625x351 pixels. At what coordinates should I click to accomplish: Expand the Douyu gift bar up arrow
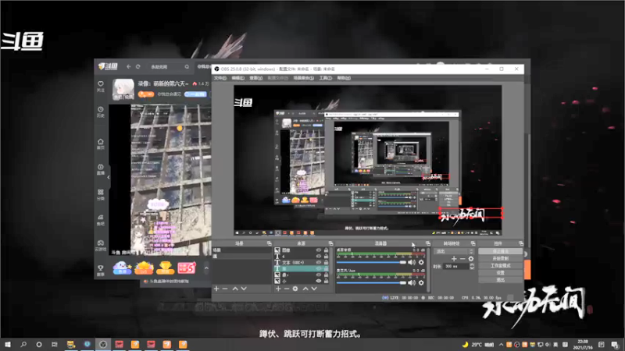[206, 268]
